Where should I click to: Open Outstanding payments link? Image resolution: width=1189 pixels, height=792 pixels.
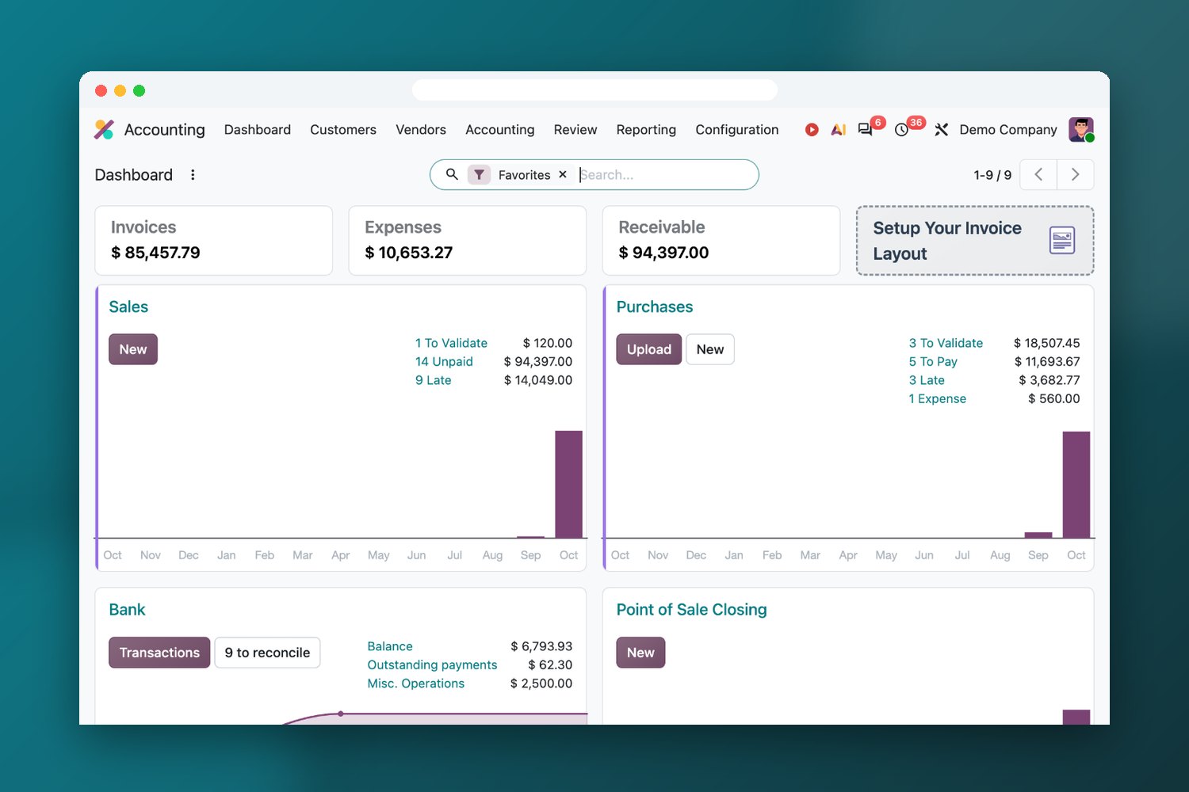432,664
